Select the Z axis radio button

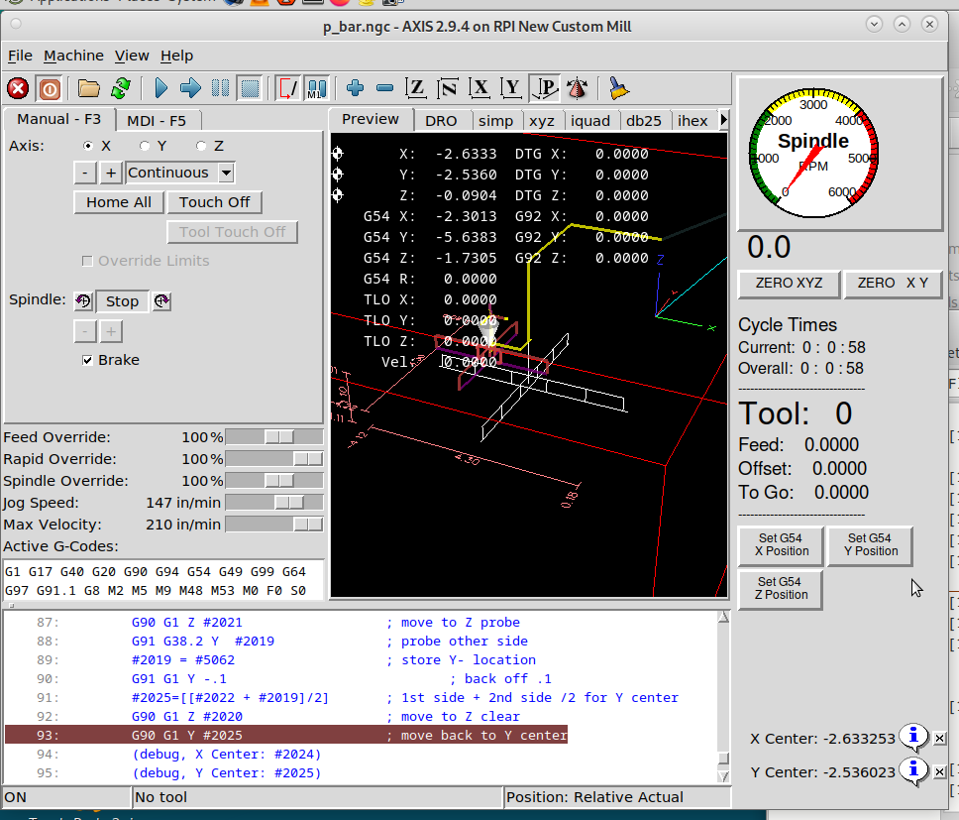(x=202, y=146)
